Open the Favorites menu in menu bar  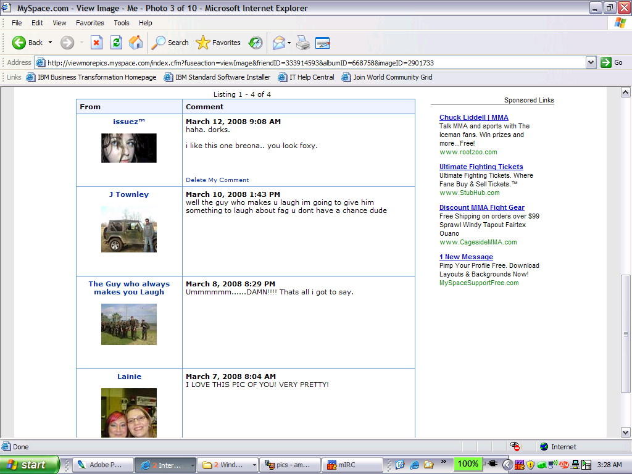(90, 23)
